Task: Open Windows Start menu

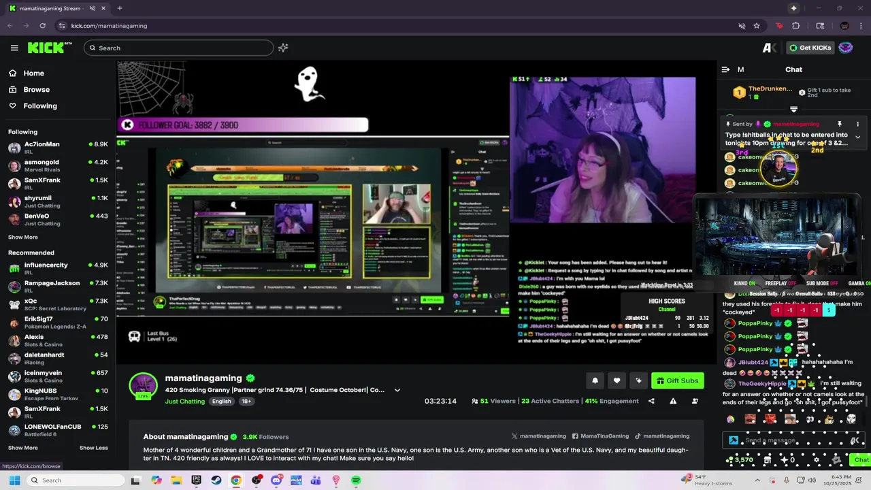Action: 14,480
